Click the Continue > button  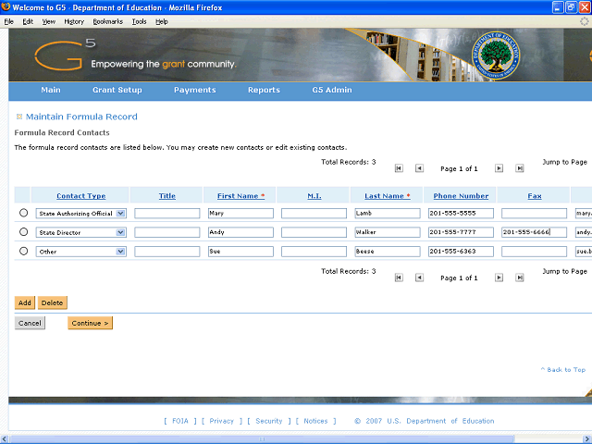pyautogui.click(x=90, y=323)
